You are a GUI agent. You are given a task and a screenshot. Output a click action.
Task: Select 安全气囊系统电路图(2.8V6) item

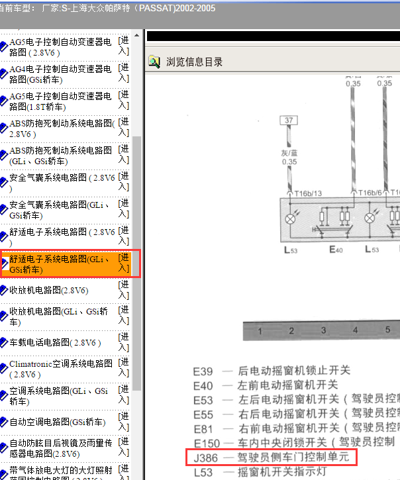(x=62, y=183)
